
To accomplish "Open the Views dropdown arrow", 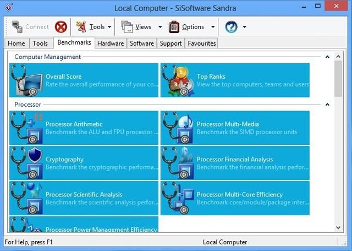I will [160, 27].
